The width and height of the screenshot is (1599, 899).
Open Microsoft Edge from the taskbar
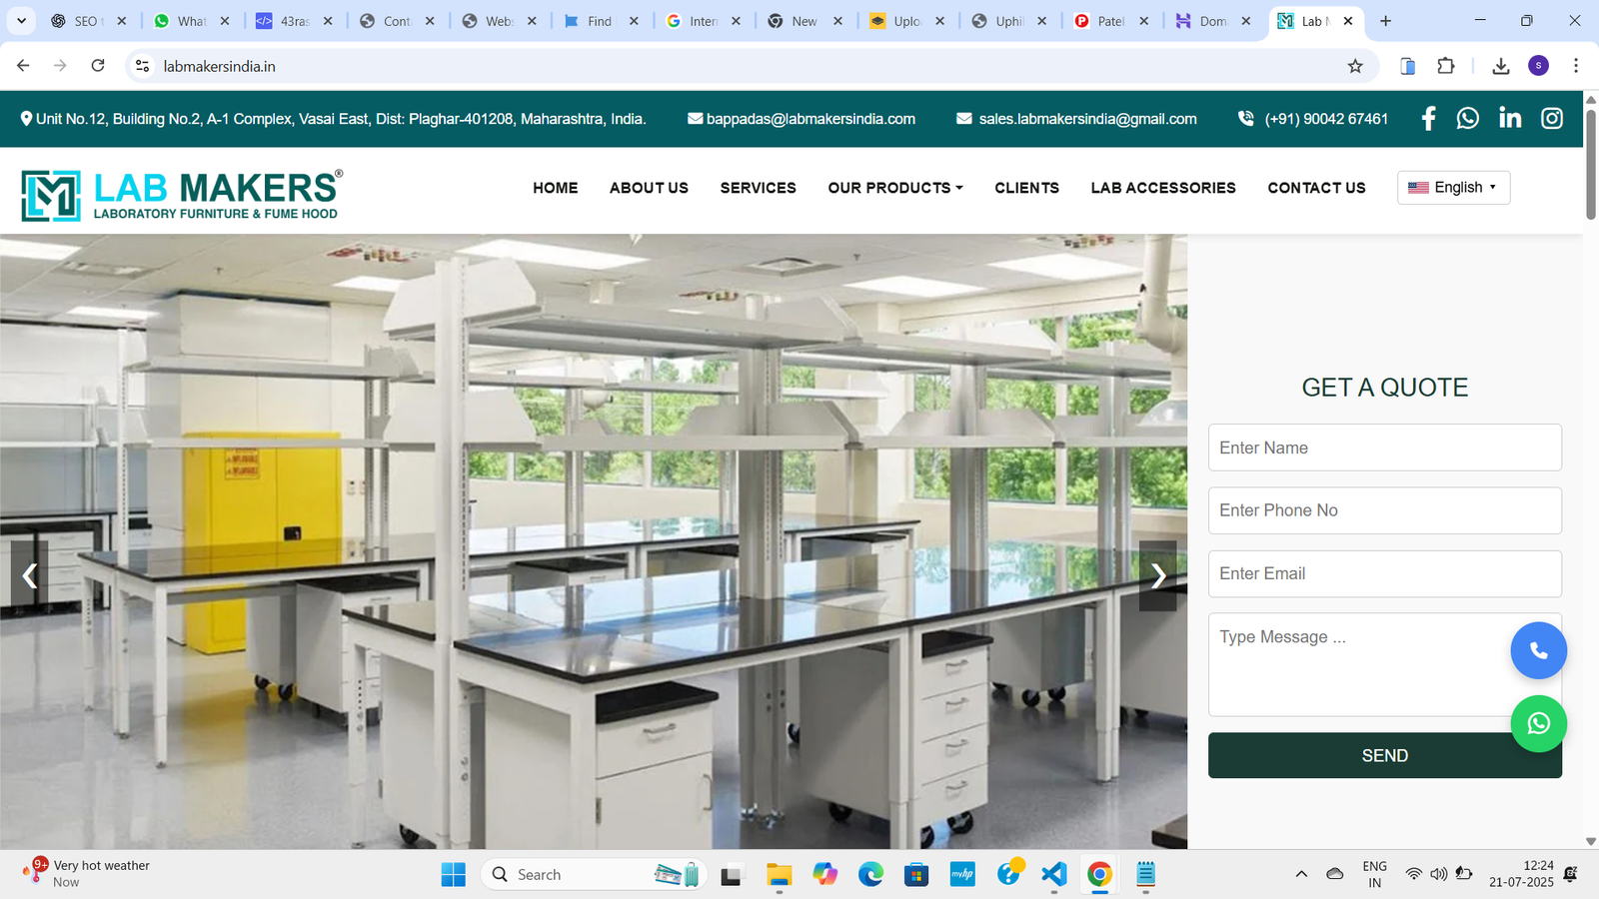869,874
